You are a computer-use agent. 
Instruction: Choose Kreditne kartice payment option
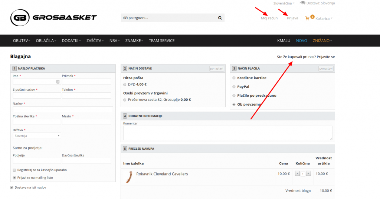(x=234, y=78)
